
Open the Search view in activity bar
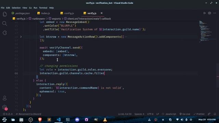(4, 24)
